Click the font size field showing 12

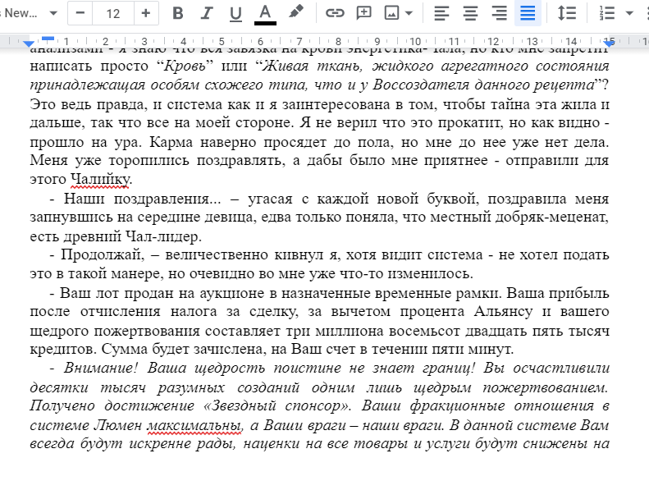click(x=113, y=13)
